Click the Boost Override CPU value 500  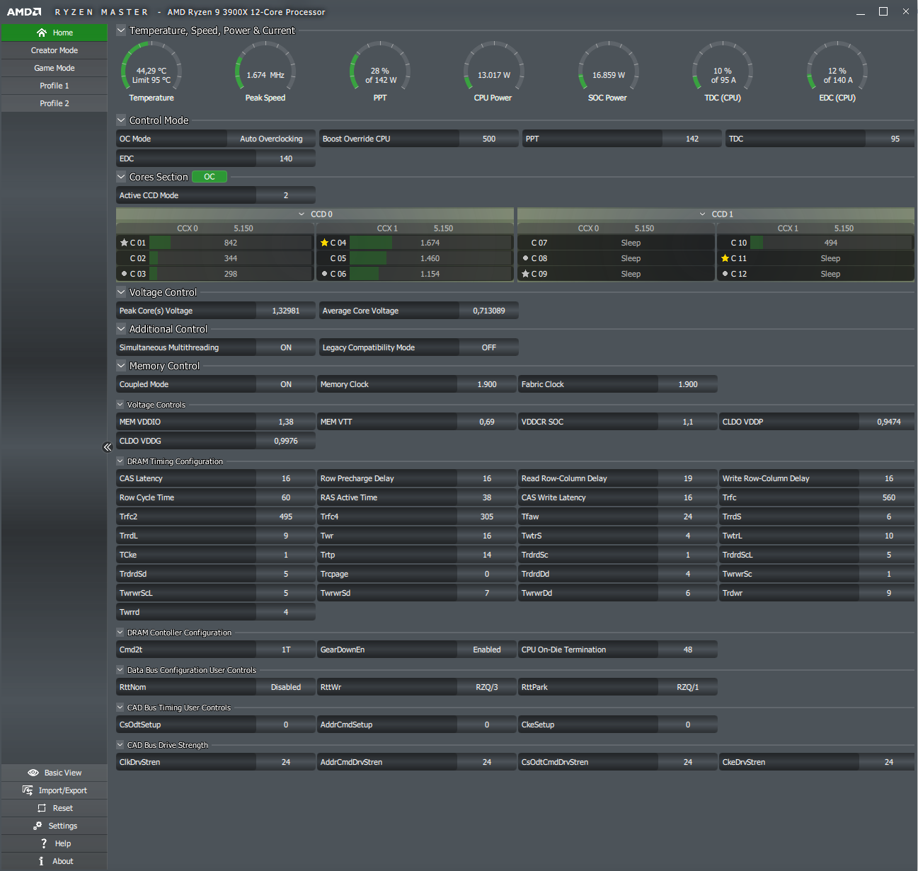point(489,139)
